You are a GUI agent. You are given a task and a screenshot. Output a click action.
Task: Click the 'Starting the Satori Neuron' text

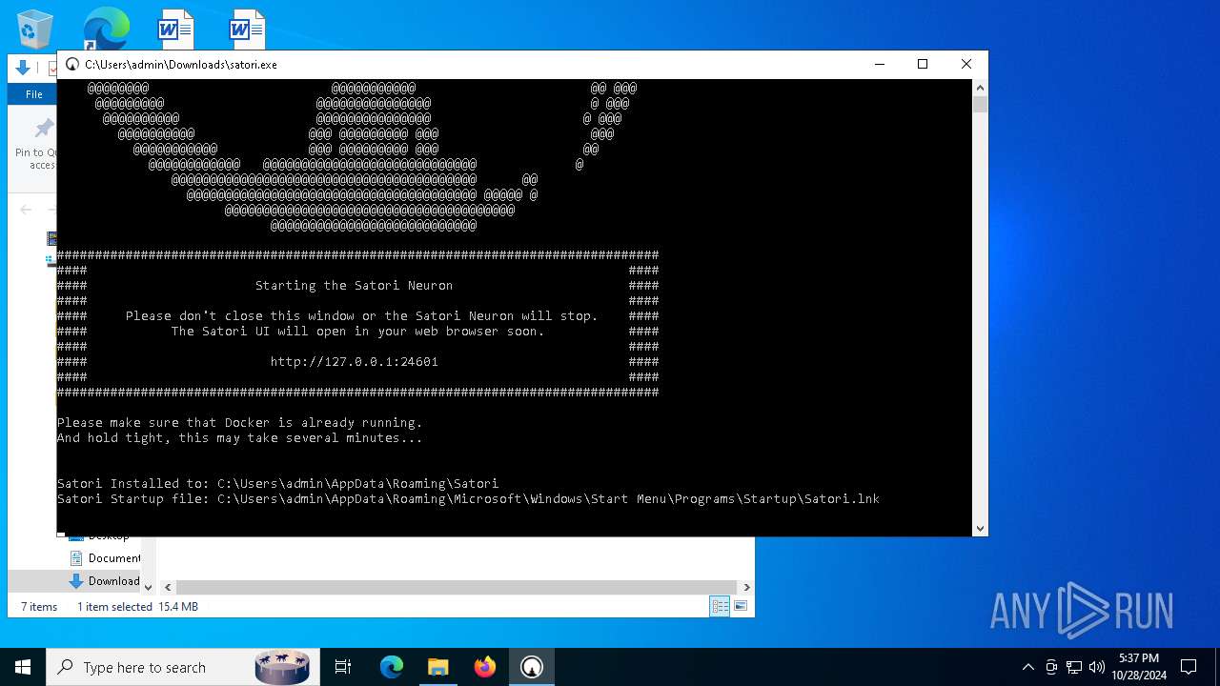coord(354,286)
